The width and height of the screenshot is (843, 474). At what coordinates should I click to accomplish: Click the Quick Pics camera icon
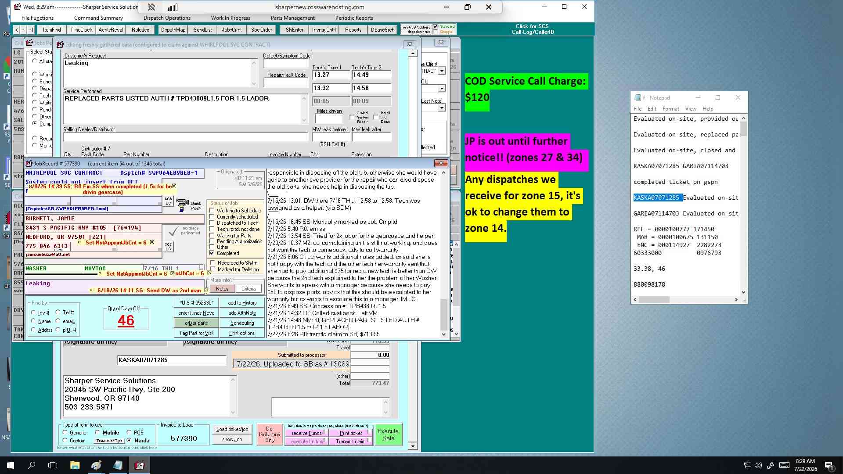click(182, 205)
